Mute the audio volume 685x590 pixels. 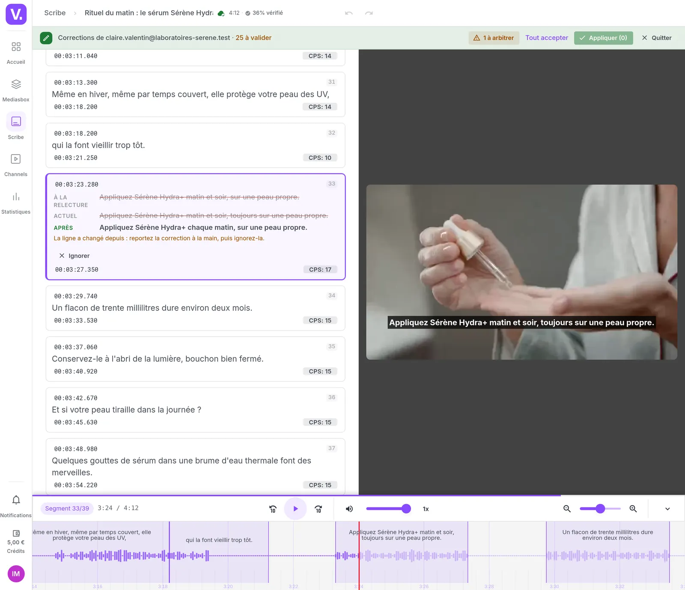(x=349, y=509)
